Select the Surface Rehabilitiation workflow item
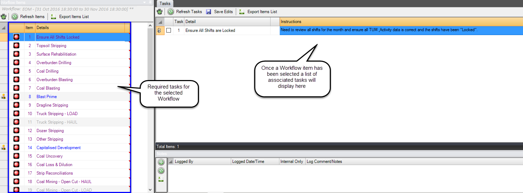 56,54
